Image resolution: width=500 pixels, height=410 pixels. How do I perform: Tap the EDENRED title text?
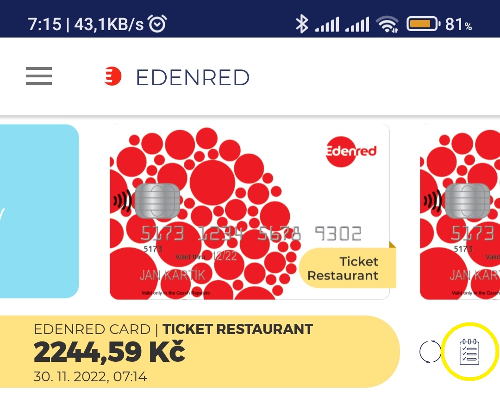[193, 77]
